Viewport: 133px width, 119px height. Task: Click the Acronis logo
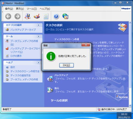point(122,96)
